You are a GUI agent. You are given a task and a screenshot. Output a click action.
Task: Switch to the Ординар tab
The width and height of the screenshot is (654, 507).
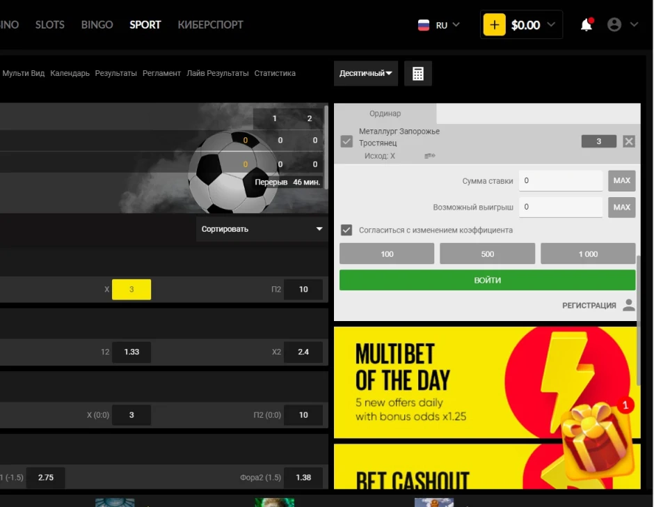[x=385, y=114]
